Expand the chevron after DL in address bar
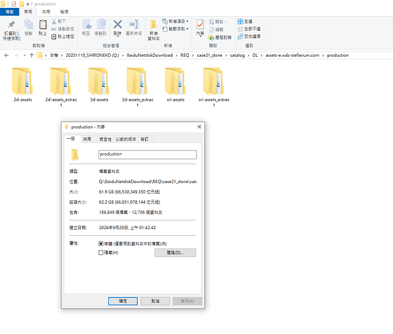 (x=261, y=55)
